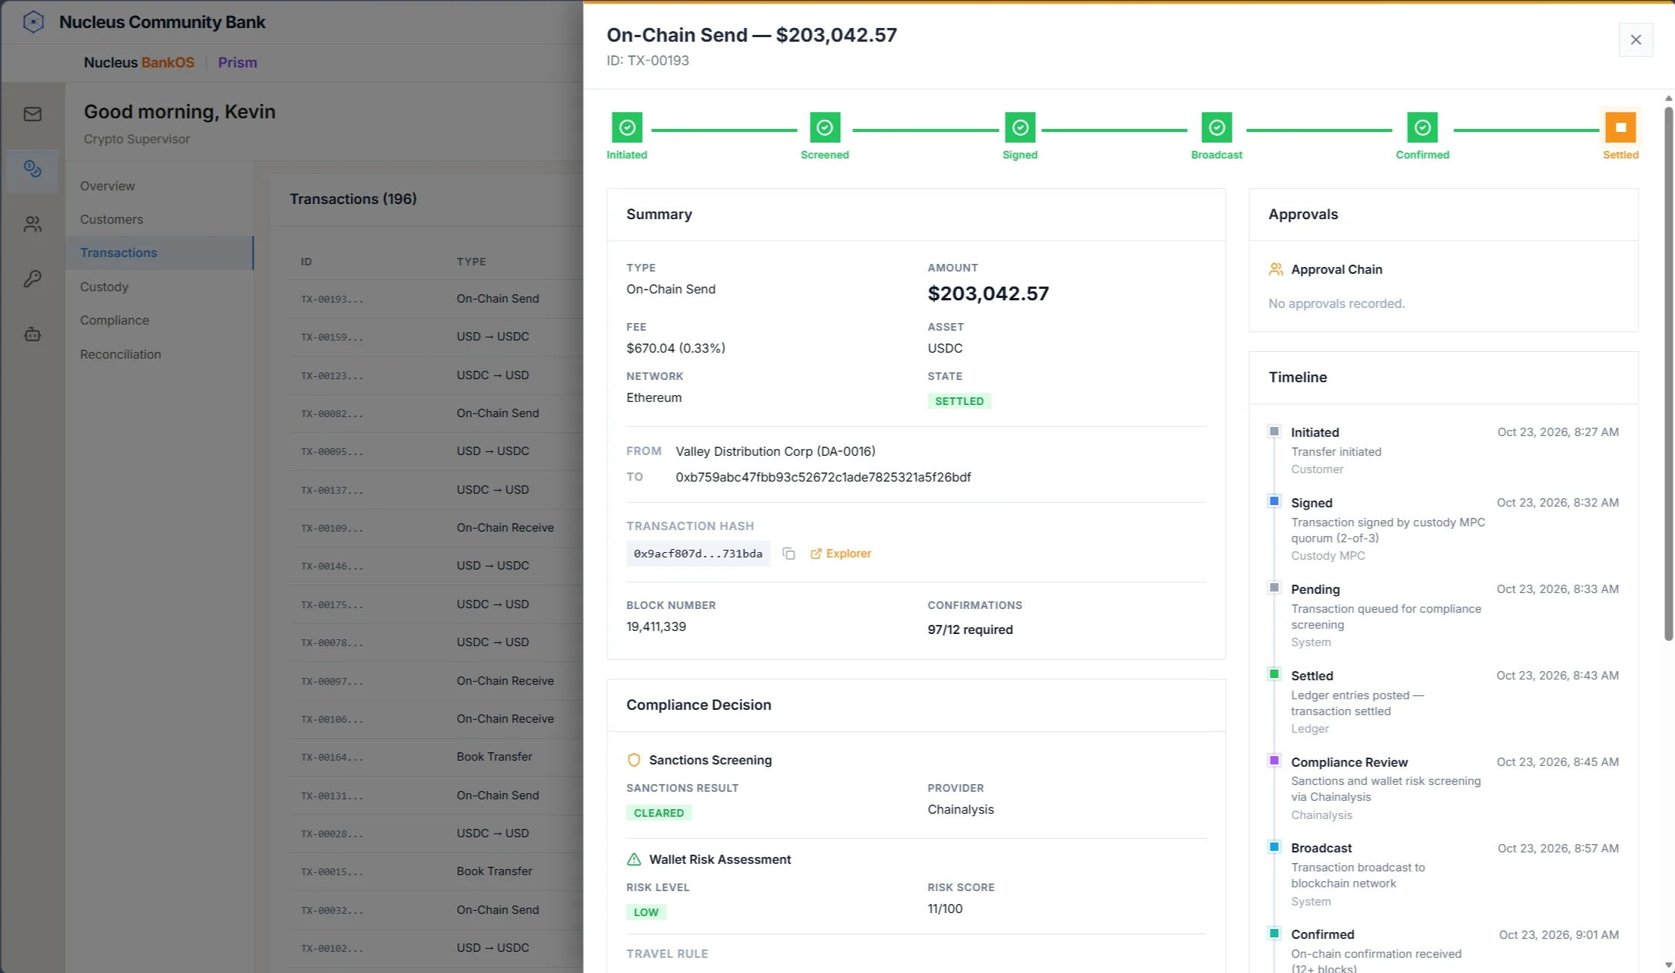Click the Signed timeline entry marker
The width and height of the screenshot is (1675, 973).
pyautogui.click(x=1274, y=501)
